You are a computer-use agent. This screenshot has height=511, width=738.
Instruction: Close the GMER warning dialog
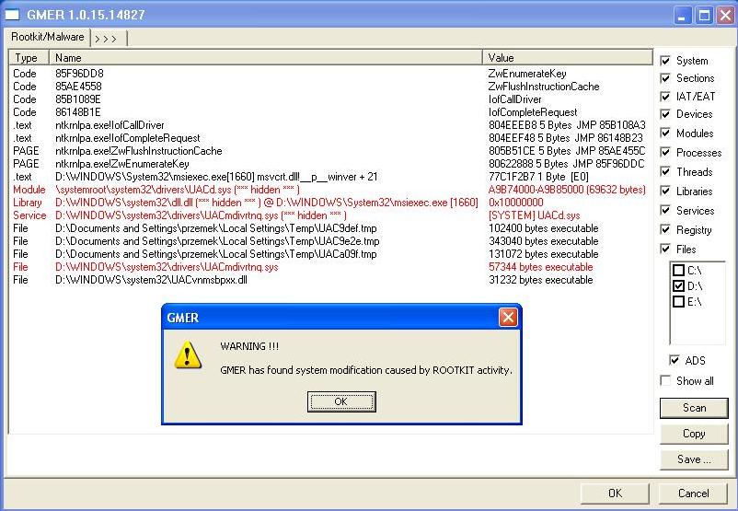coord(508,318)
